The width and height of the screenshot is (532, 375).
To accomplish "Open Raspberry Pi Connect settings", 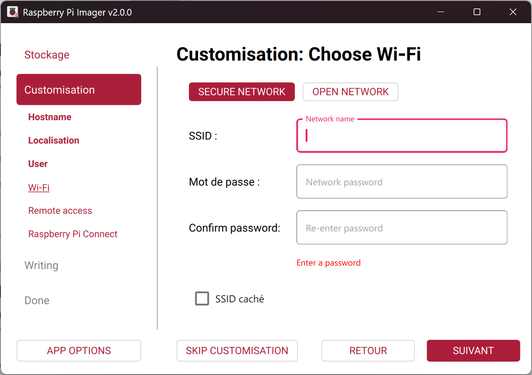I will pyautogui.click(x=73, y=234).
